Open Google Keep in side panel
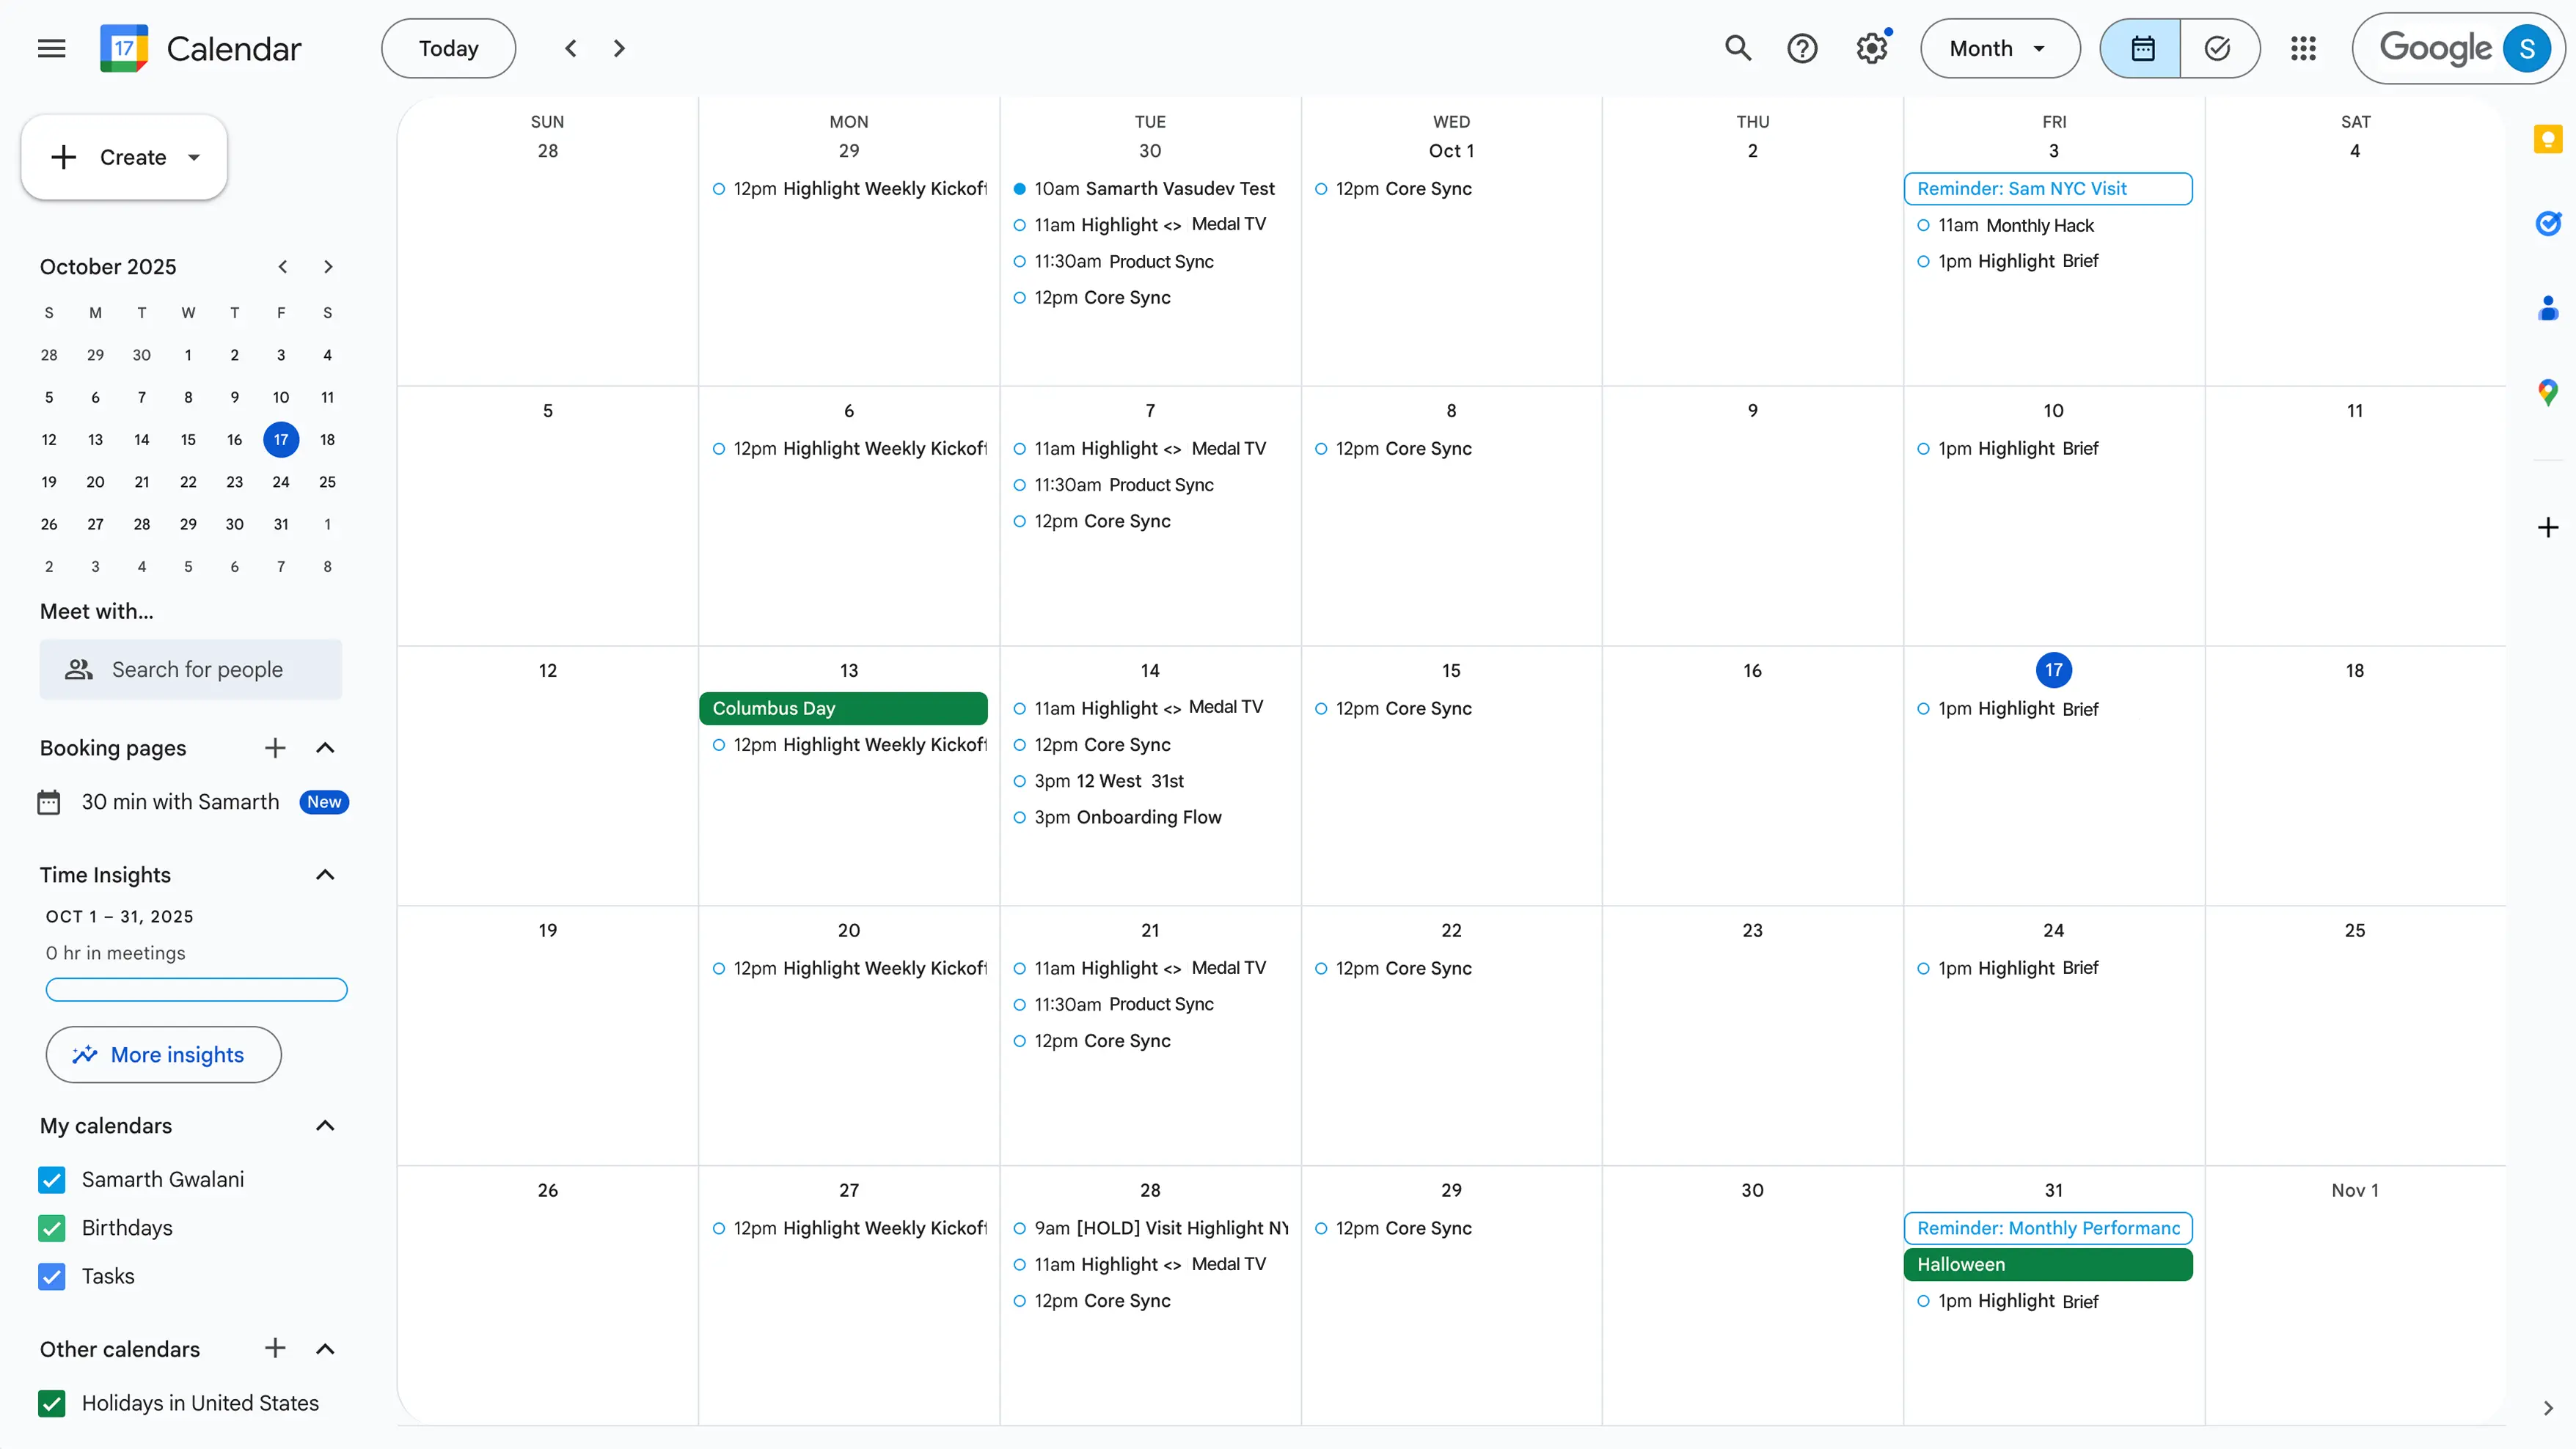 pos(2547,139)
